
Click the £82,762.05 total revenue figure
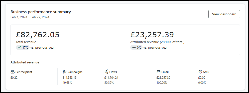[38, 35]
